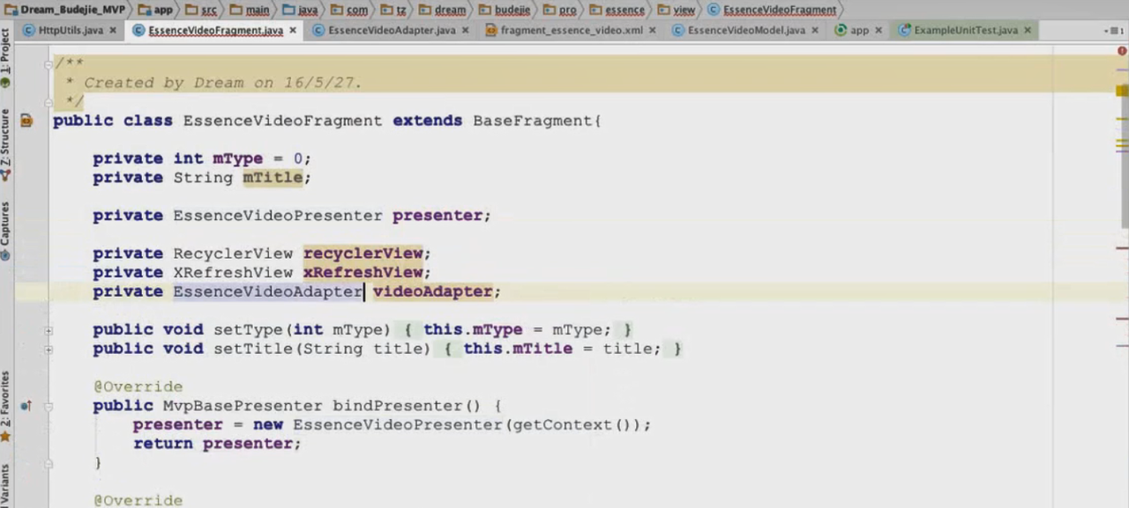The width and height of the screenshot is (1129, 508).
Task: Click the main folder breadcrumb
Action: point(250,10)
